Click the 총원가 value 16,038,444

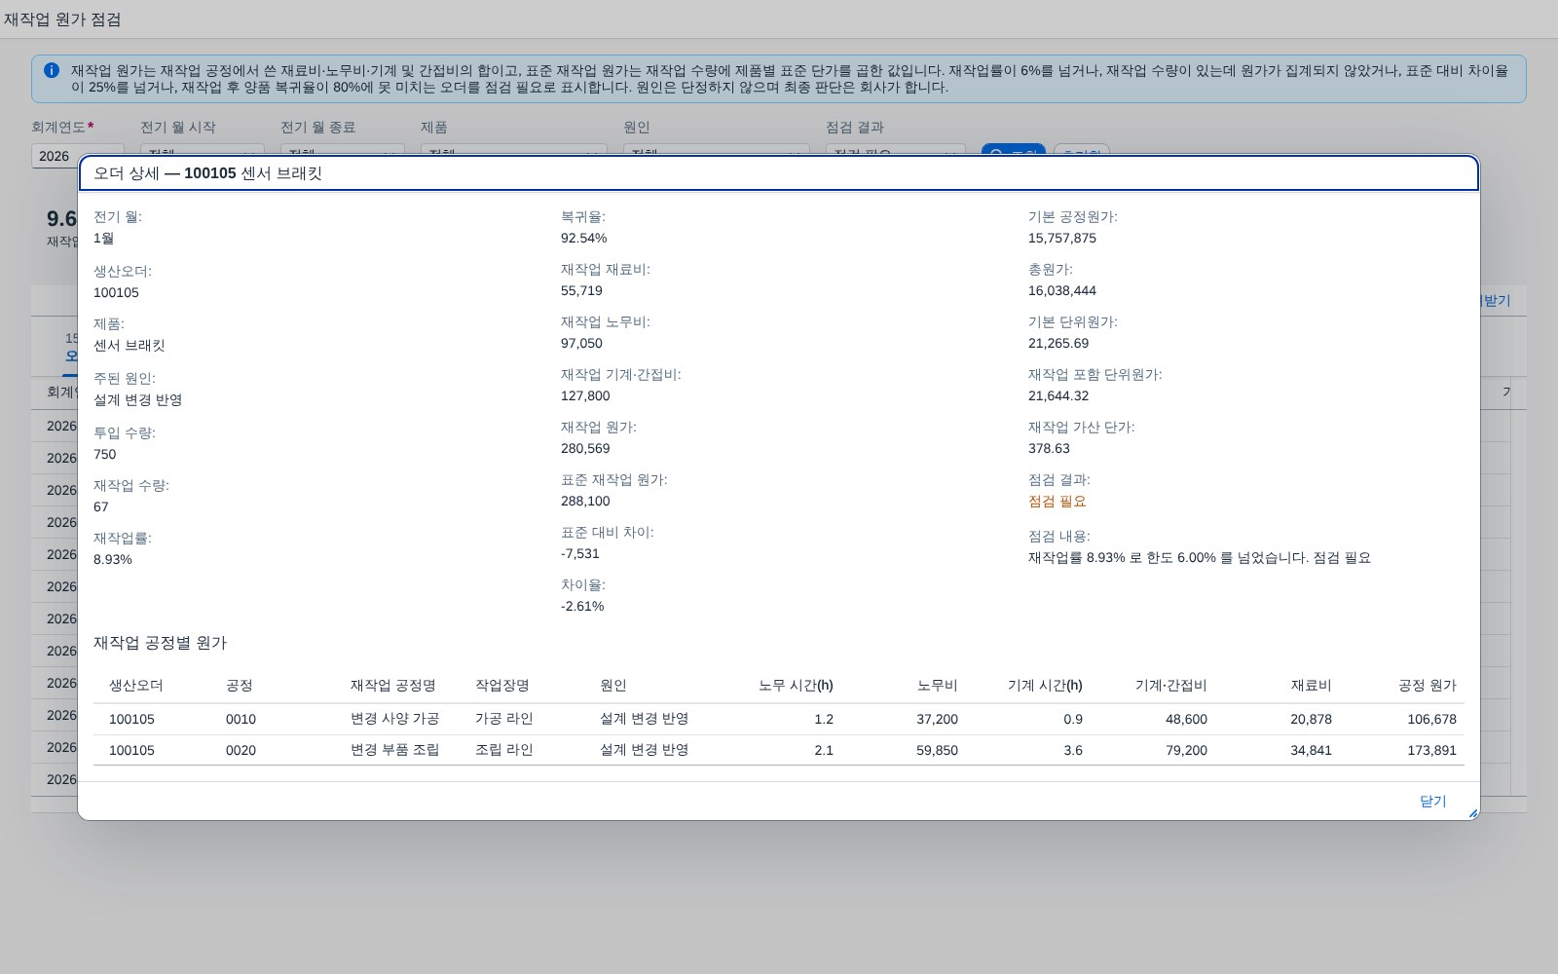click(1062, 290)
